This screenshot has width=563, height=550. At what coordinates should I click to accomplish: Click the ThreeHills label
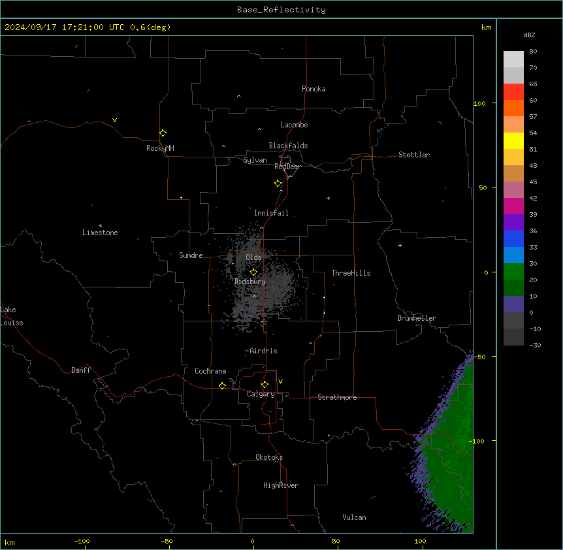click(x=351, y=273)
